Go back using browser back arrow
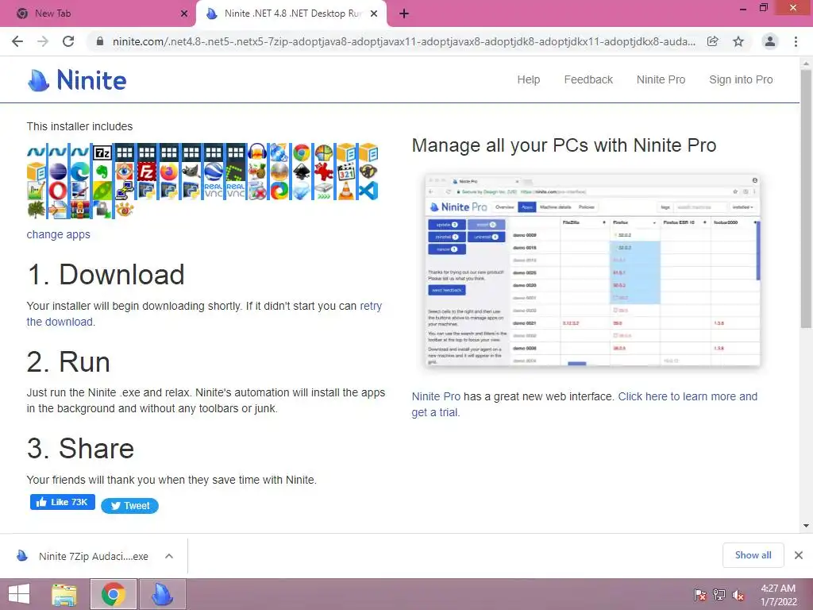 pyautogui.click(x=17, y=41)
